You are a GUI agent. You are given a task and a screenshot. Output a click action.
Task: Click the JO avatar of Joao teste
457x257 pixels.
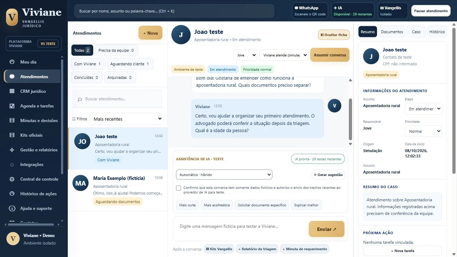coord(82,141)
